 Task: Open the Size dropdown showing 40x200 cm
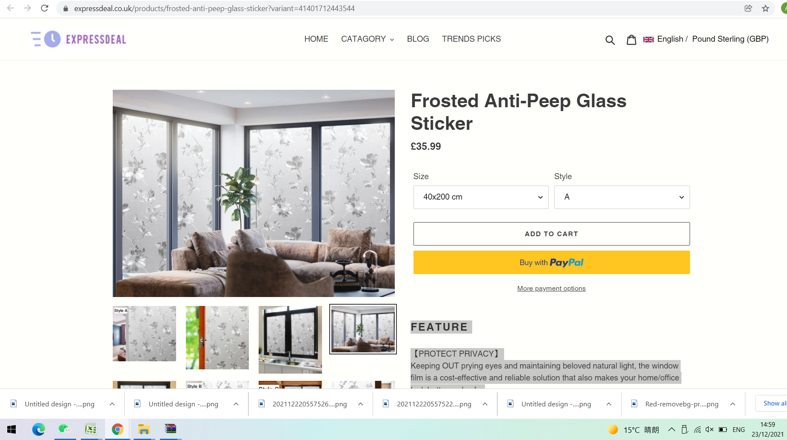pyautogui.click(x=481, y=197)
